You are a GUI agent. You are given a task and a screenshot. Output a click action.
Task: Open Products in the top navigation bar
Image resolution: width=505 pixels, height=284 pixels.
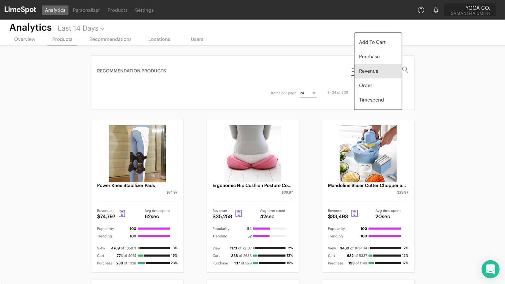pos(117,10)
